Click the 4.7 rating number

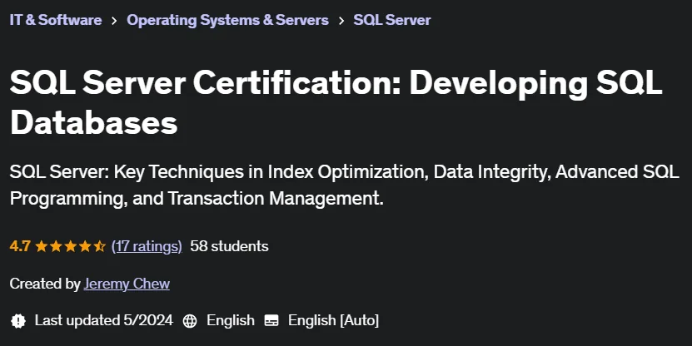(x=20, y=246)
